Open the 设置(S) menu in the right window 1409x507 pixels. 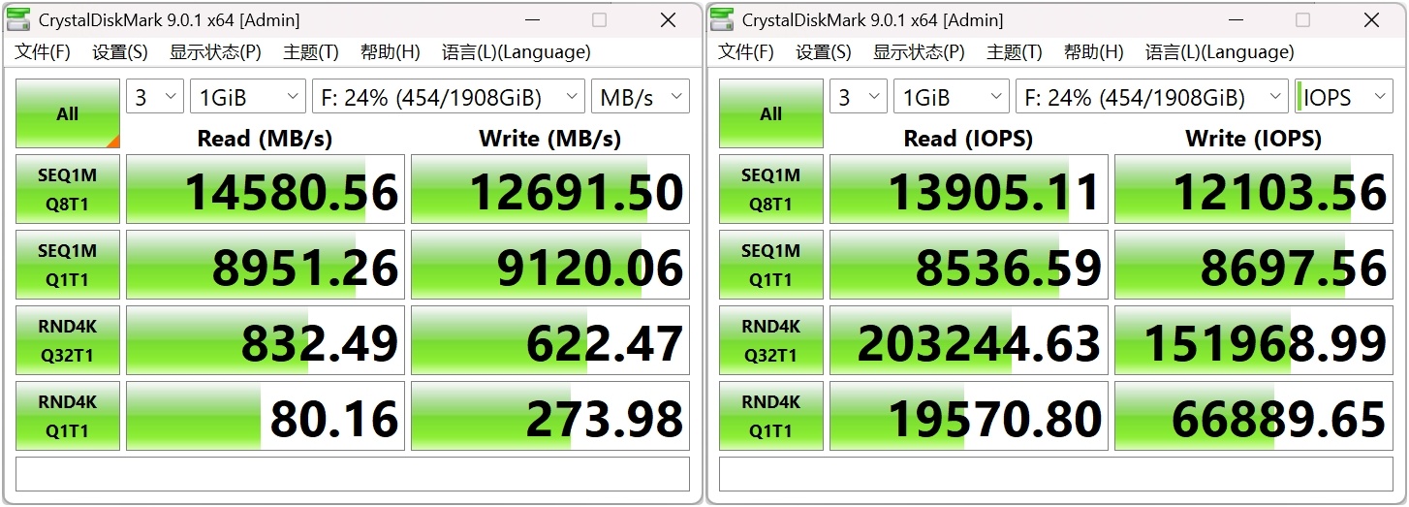point(824,52)
